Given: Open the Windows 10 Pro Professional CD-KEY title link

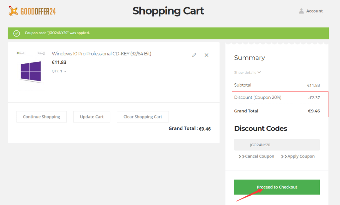Looking at the screenshot, I should pos(102,54).
